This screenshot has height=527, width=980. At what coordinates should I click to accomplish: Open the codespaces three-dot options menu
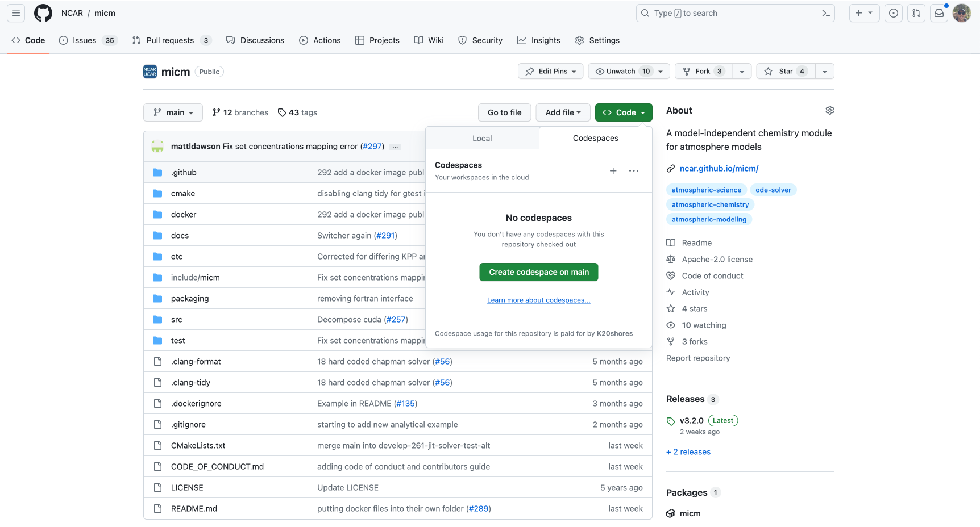634,171
